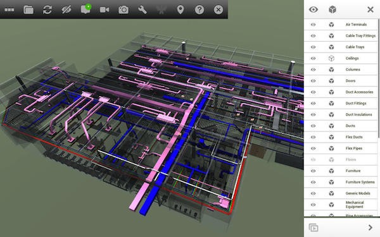Open the three-dots menu in toolbar
380x237 pixels.
(9, 10)
